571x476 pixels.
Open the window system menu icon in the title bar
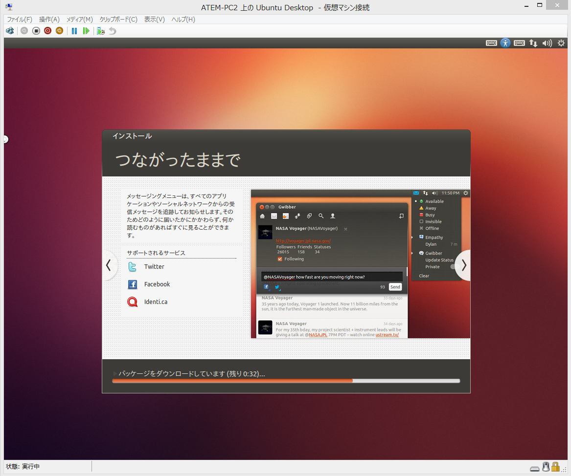point(9,6)
